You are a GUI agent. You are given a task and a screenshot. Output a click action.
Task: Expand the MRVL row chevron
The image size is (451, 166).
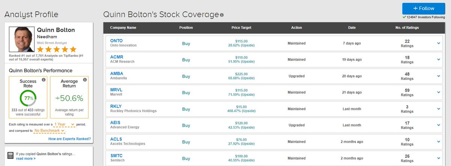pos(439,92)
